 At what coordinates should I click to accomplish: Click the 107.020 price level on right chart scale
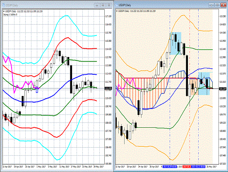click(223, 164)
